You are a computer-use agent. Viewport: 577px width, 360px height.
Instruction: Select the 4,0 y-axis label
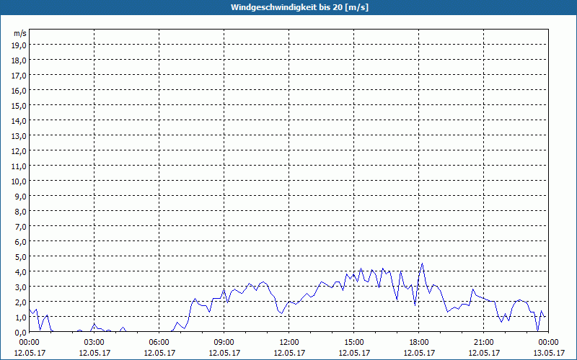(22, 272)
